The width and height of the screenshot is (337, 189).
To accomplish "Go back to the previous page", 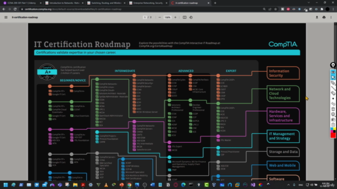I will [x=4, y=9].
